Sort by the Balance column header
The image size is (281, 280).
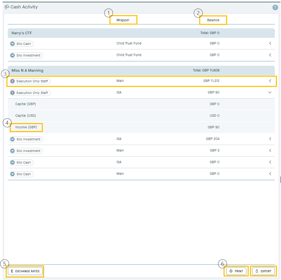click(213, 20)
